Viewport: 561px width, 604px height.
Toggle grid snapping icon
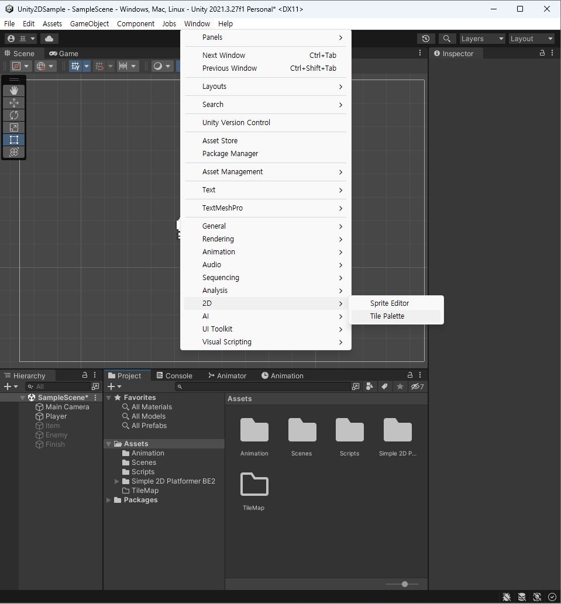(99, 66)
